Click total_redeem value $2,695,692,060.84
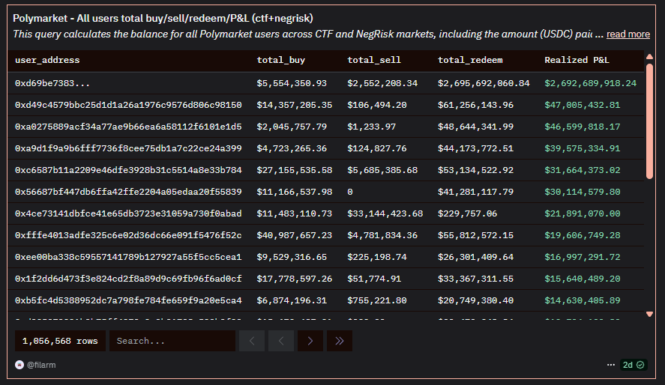The height and width of the screenshot is (385, 665). click(484, 83)
